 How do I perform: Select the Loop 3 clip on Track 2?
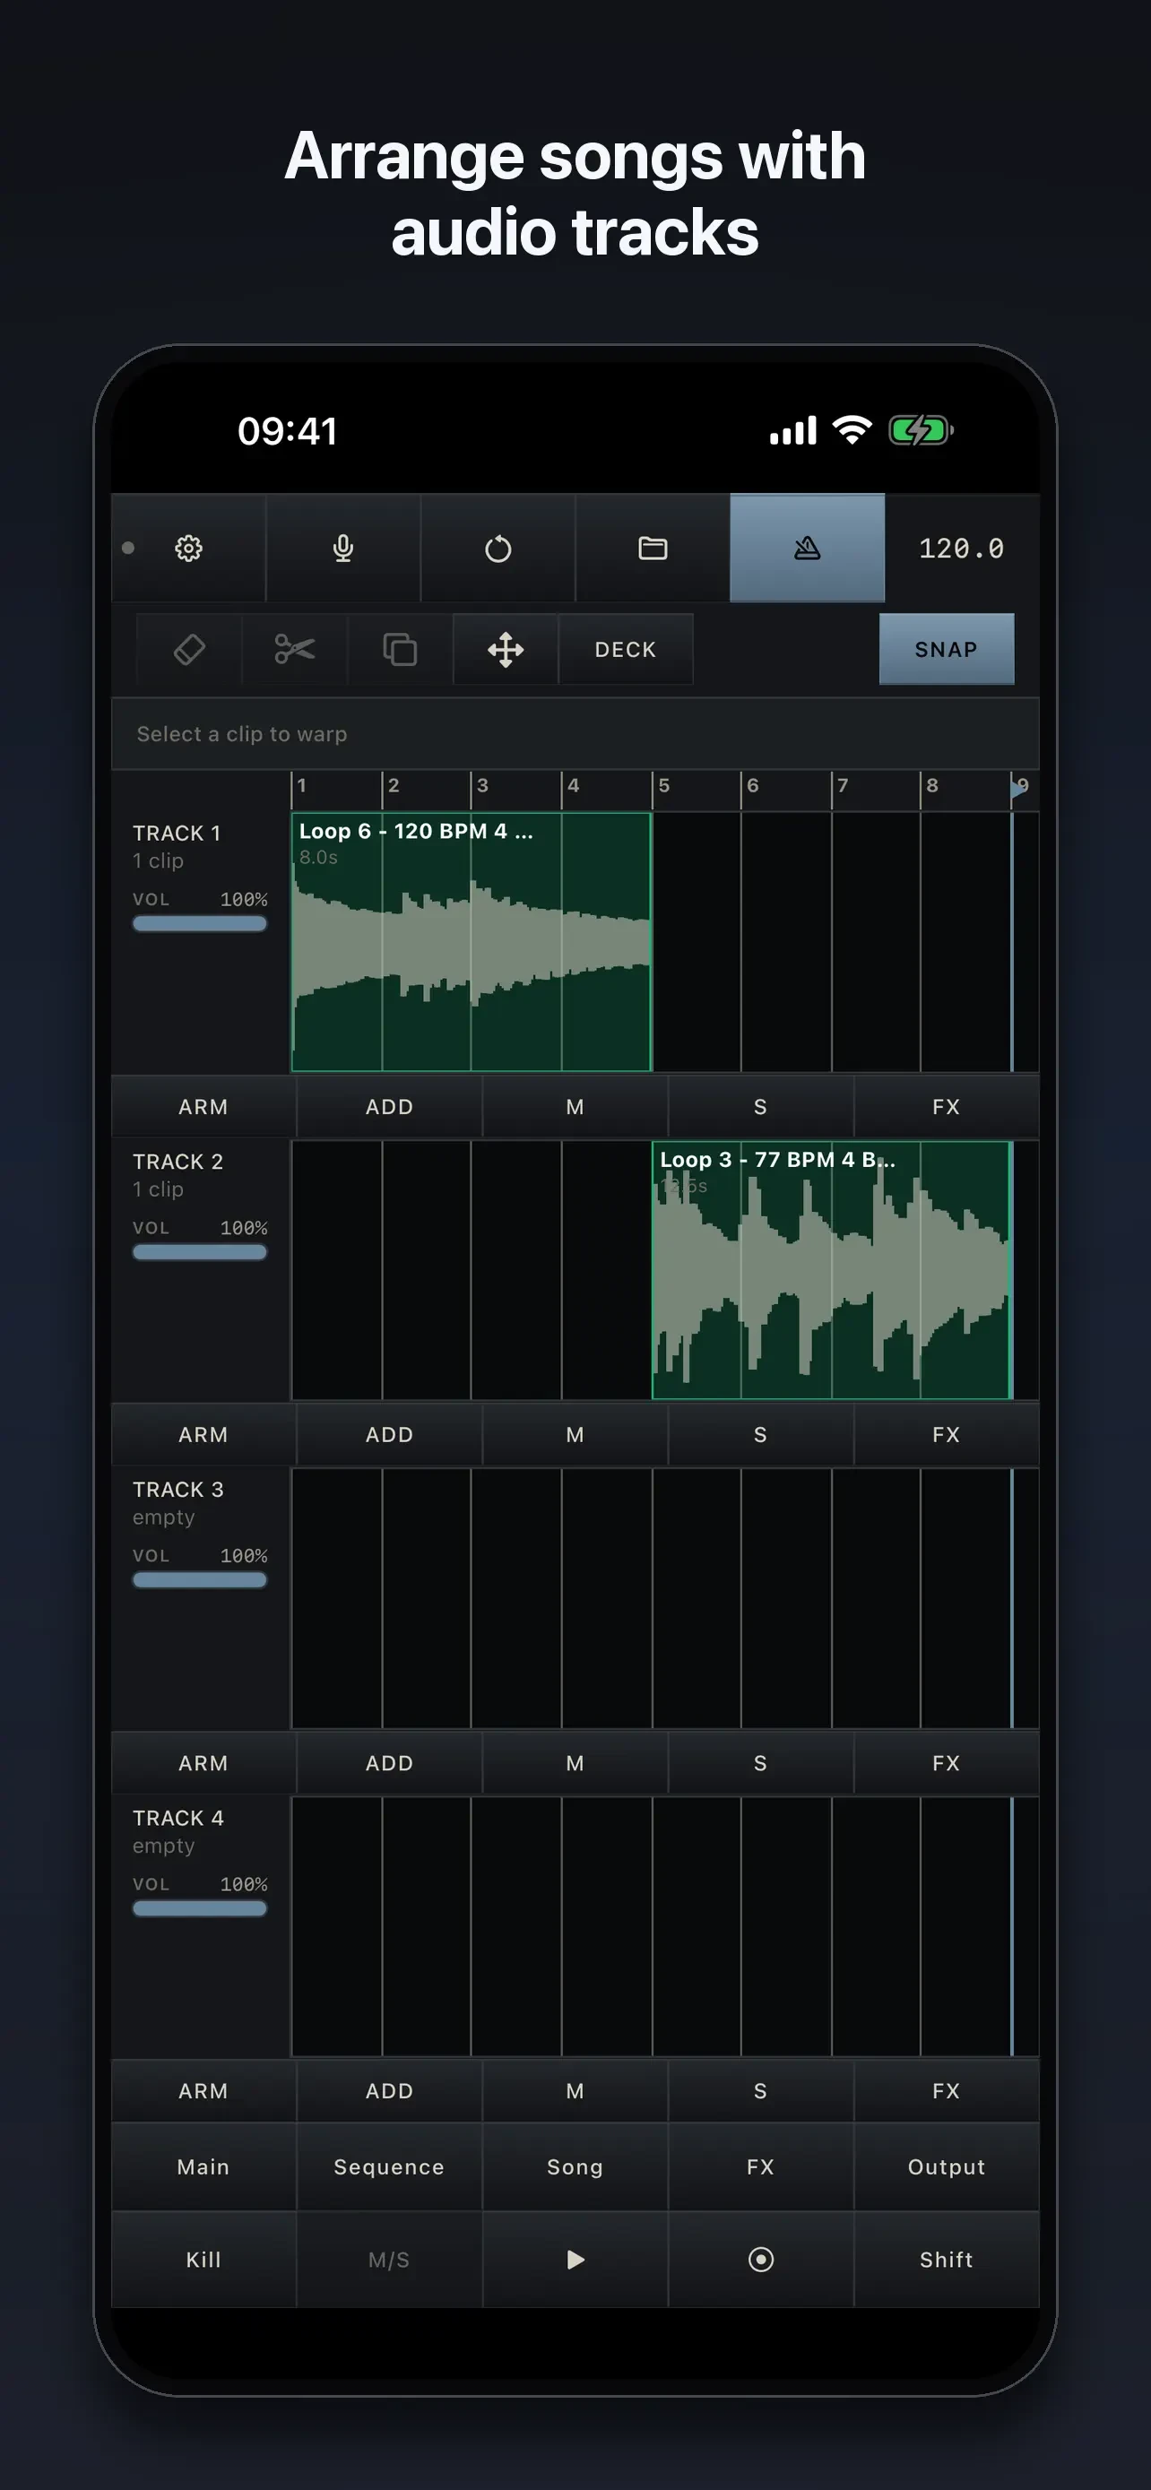[x=832, y=1270]
